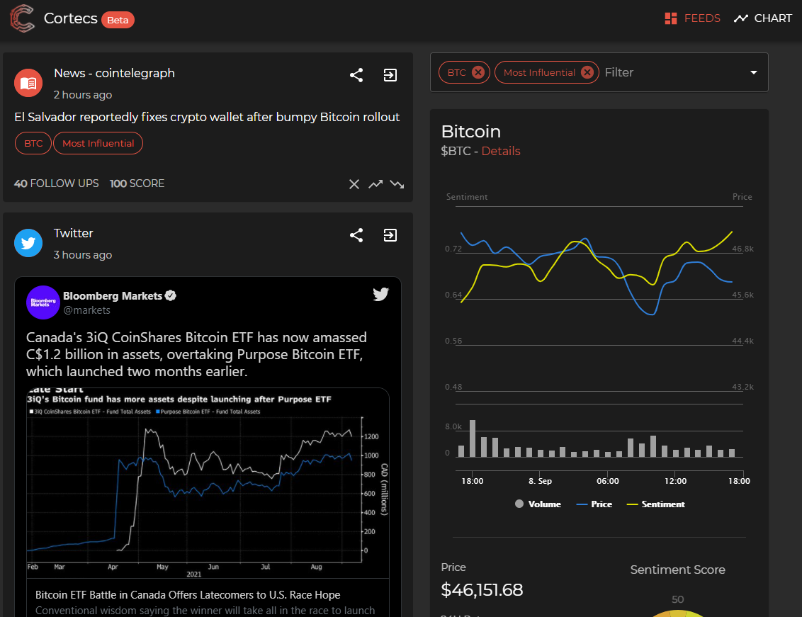Open Bitcoin ETF Battle in Canada headline
This screenshot has height=617, width=802.
(x=188, y=594)
